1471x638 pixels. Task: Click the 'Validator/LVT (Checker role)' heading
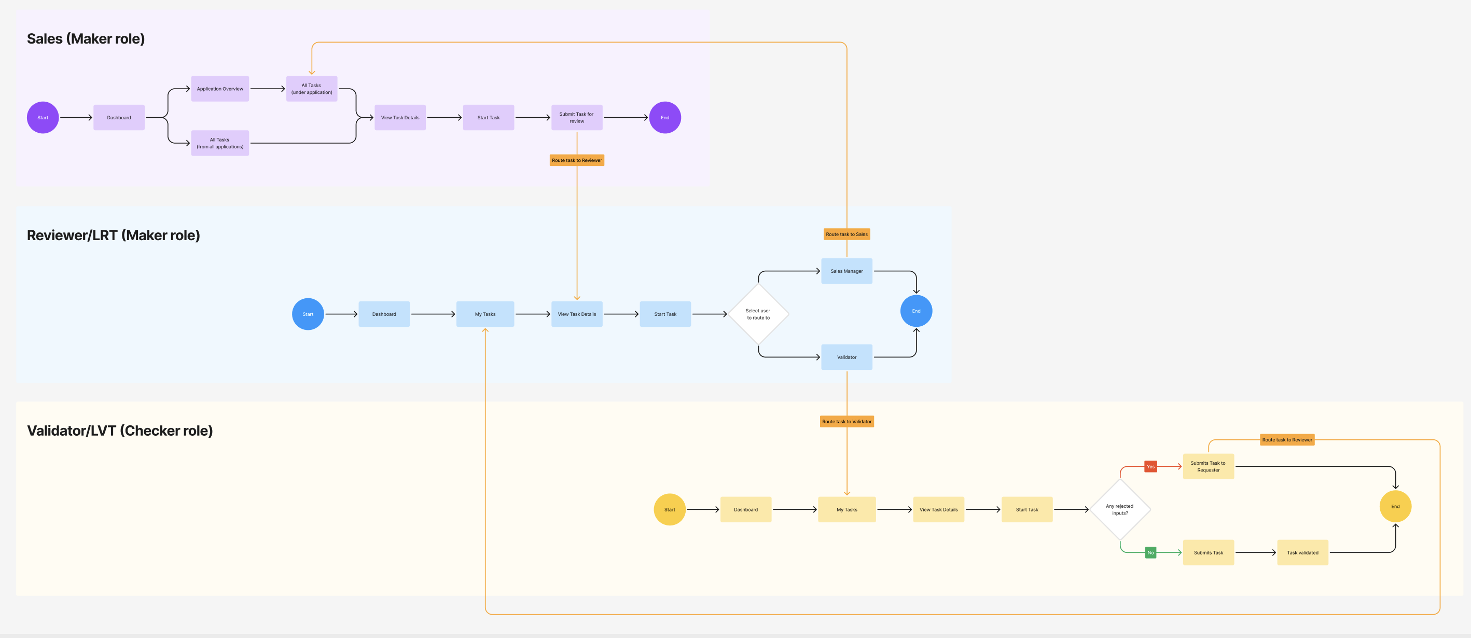pos(120,431)
